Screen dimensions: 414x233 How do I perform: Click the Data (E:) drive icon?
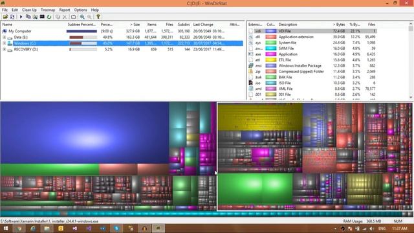tap(10, 38)
